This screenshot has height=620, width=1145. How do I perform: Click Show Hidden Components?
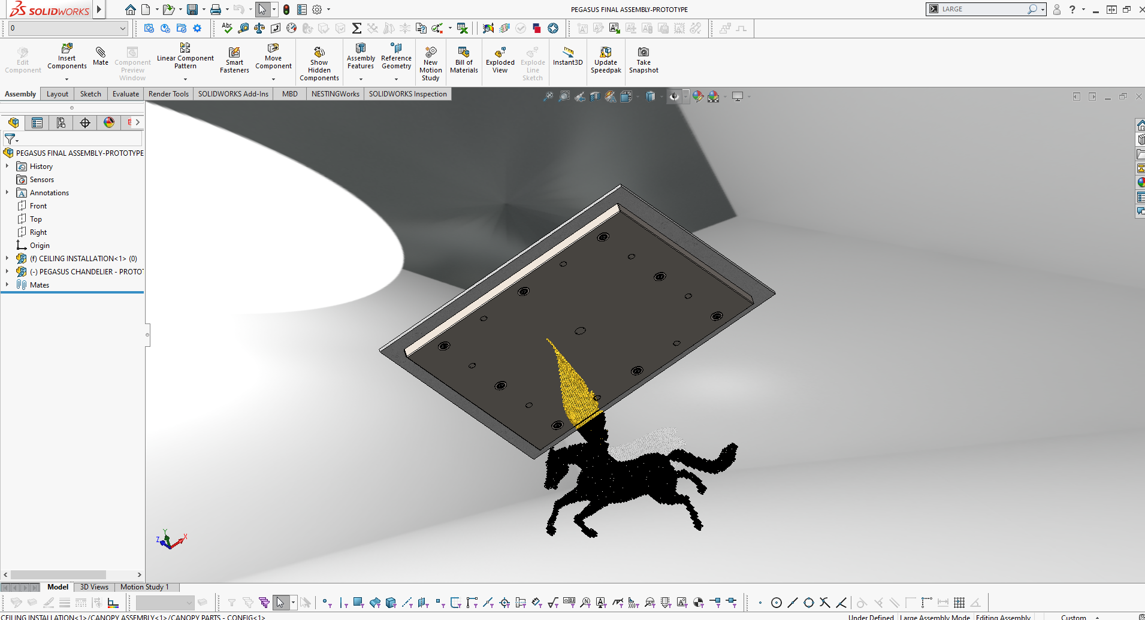319,63
